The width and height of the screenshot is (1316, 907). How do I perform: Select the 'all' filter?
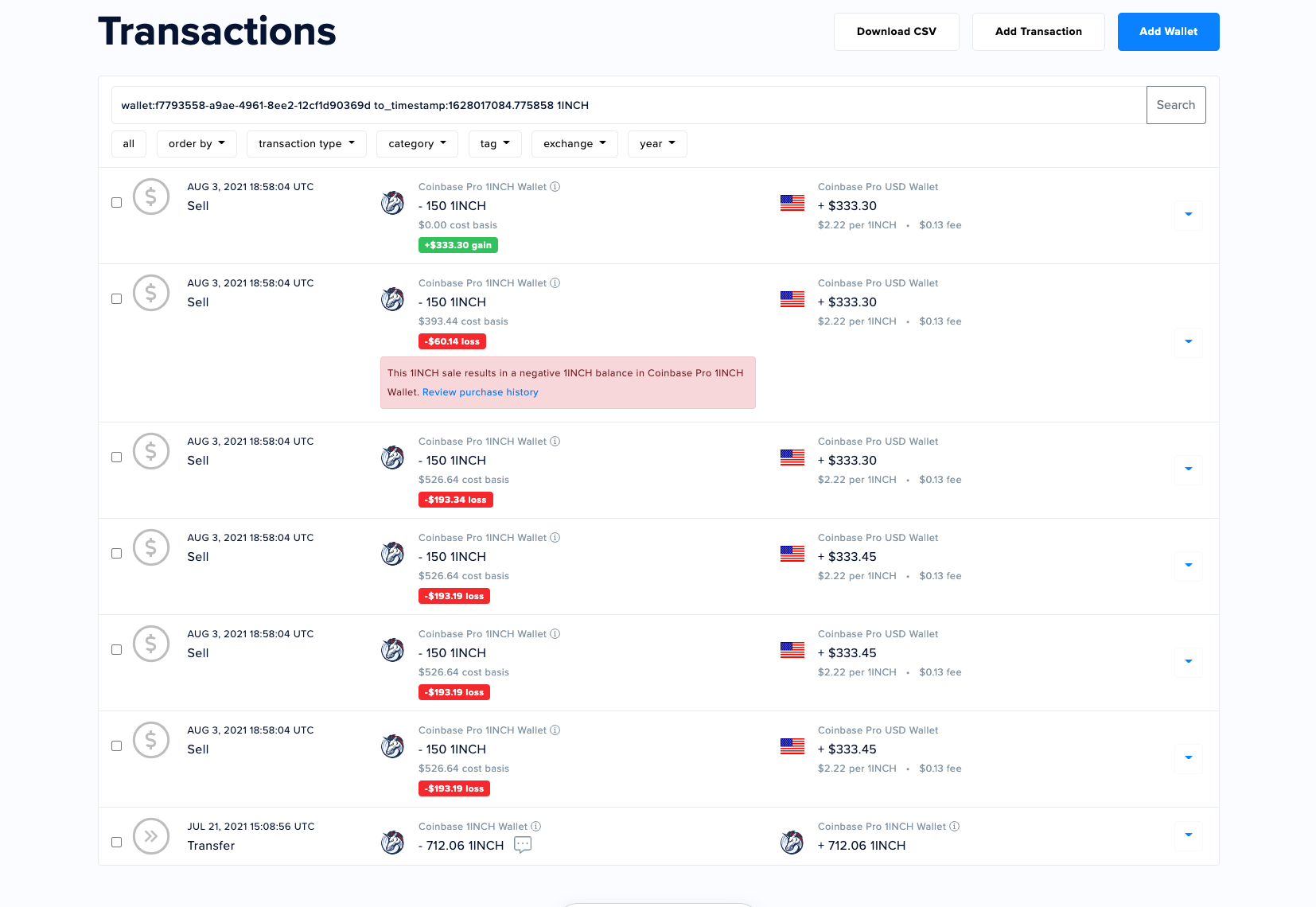tap(129, 144)
